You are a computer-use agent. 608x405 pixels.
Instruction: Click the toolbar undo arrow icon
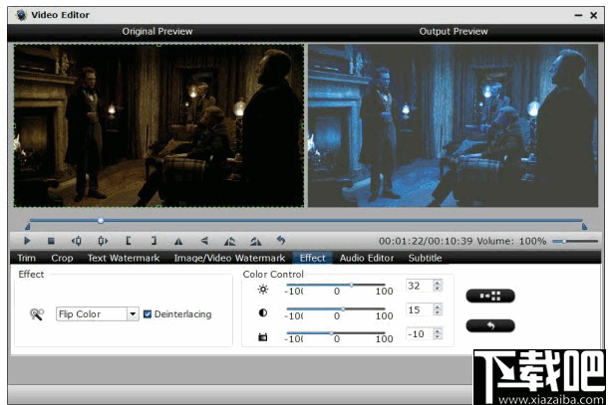pos(281,241)
